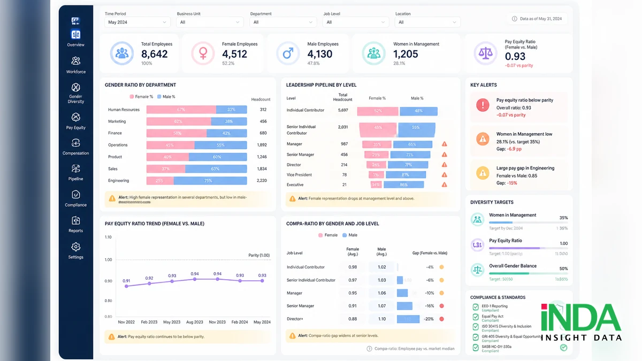This screenshot has height=361, width=642.
Task: Click the Pay Equity Ratio target progress bar
Action: pos(528,248)
